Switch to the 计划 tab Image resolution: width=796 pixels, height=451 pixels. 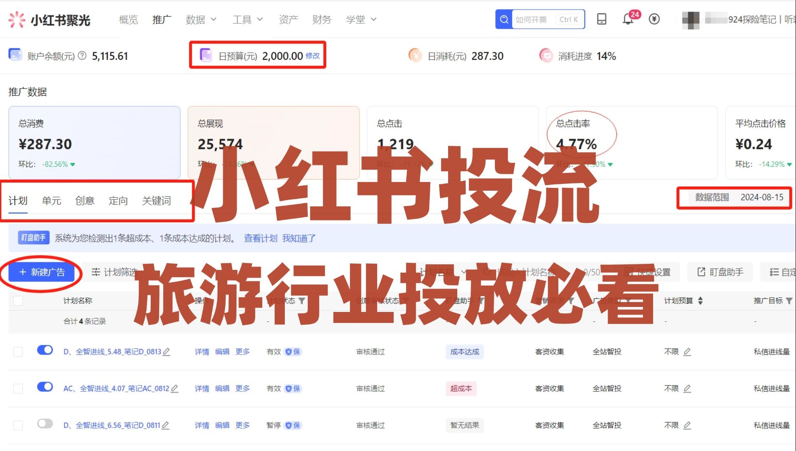(x=18, y=201)
